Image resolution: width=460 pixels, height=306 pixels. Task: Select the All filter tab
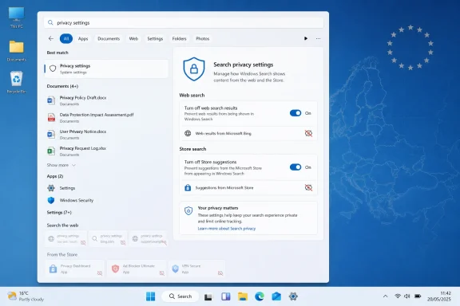pos(66,39)
